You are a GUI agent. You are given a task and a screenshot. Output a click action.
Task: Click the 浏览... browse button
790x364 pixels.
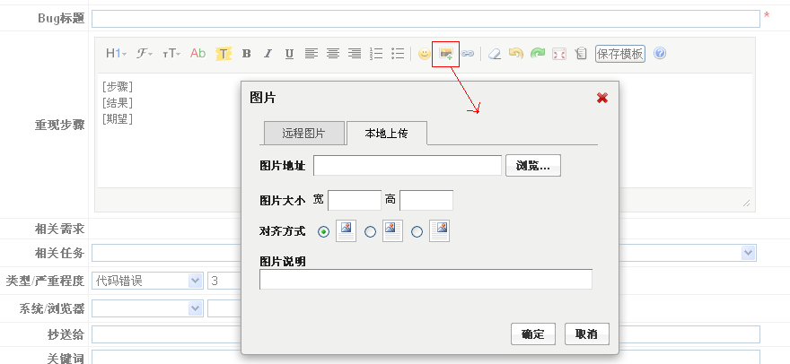pyautogui.click(x=533, y=166)
